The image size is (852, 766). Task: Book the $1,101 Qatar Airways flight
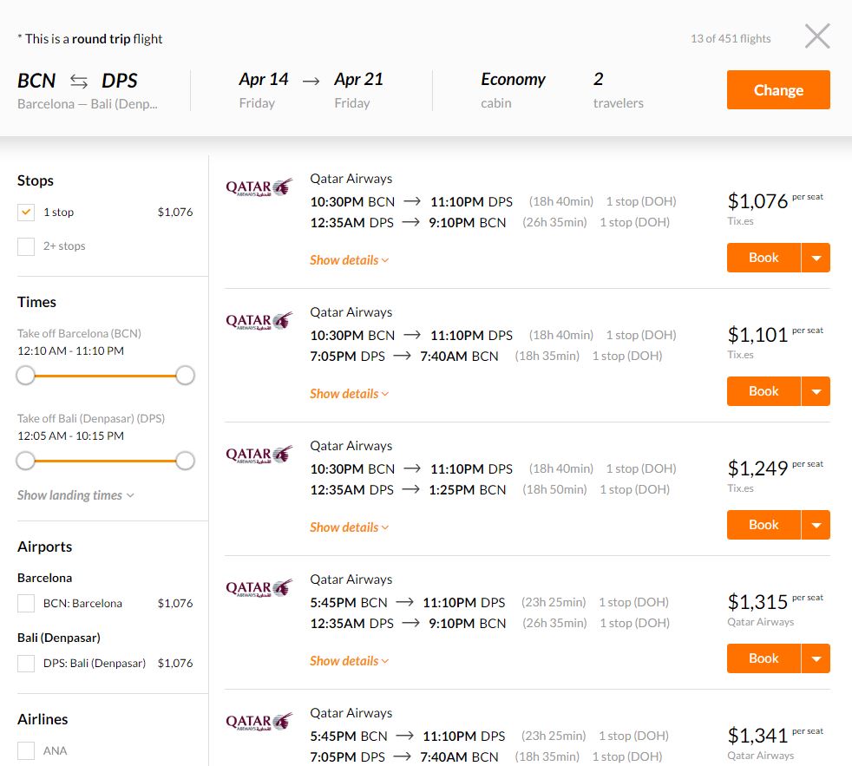click(x=764, y=391)
